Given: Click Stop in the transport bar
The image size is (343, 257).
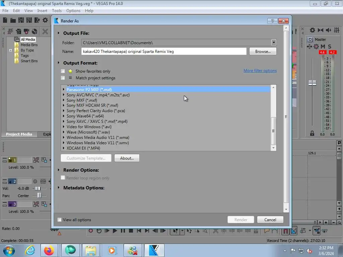Looking at the screenshot, I should pyautogui.click(x=131, y=231).
